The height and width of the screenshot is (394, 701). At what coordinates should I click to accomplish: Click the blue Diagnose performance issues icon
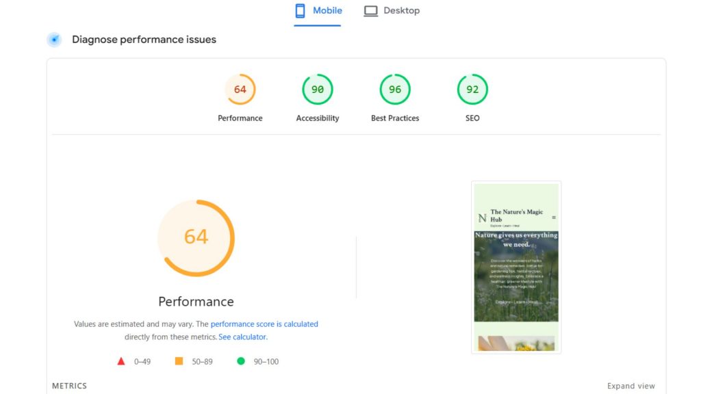click(54, 40)
